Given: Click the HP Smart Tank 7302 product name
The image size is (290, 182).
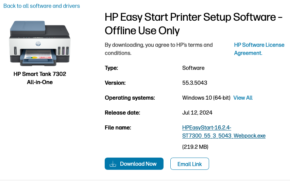Looking at the screenshot, I should pos(40,78).
